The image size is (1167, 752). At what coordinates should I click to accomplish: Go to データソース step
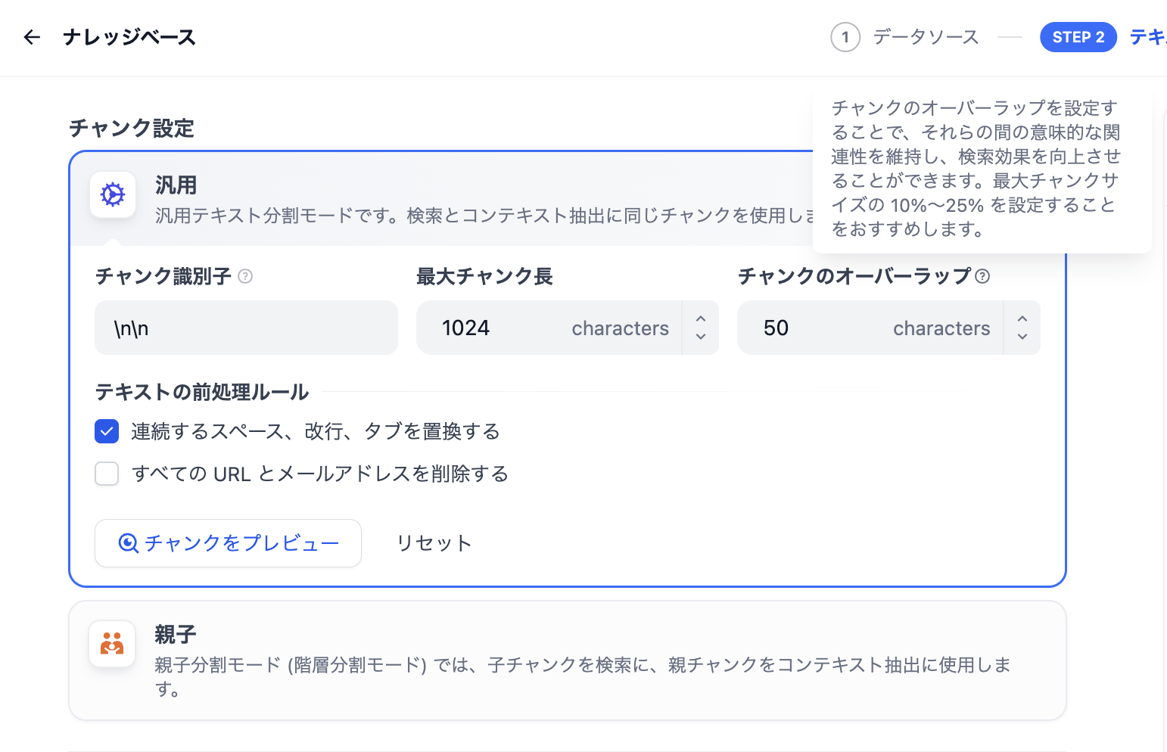(926, 37)
